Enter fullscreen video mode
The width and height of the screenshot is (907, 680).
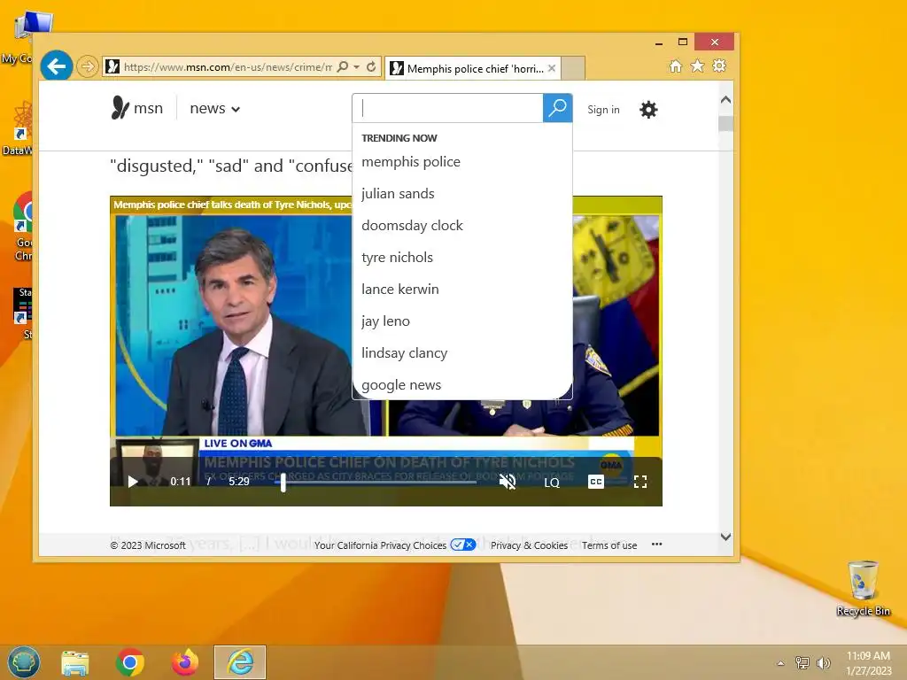pyautogui.click(x=640, y=482)
